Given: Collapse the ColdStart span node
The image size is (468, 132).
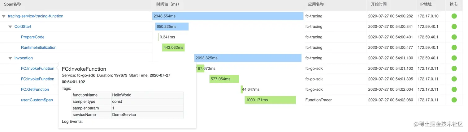Looking at the screenshot, I should [x=10, y=27].
